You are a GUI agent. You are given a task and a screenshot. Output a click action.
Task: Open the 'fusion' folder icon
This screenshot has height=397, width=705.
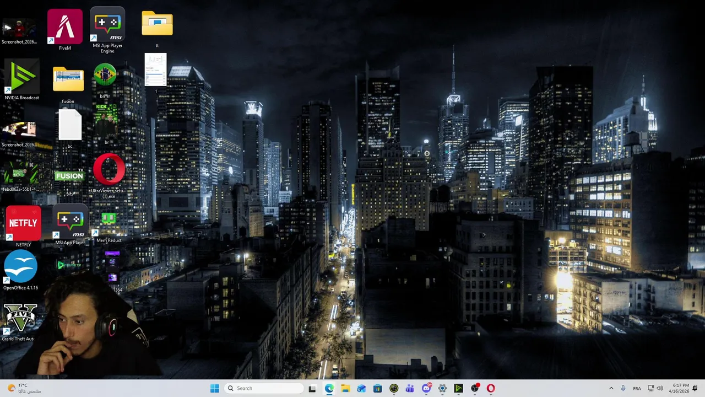[68, 85]
